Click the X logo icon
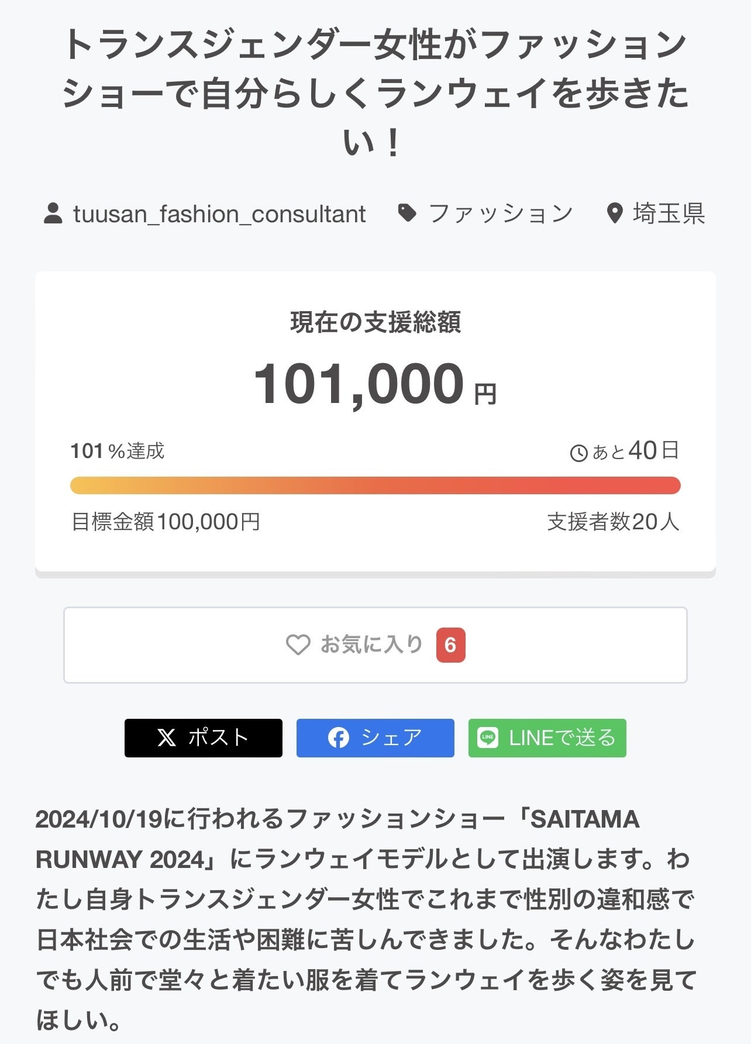This screenshot has width=751, height=1044. tap(167, 738)
